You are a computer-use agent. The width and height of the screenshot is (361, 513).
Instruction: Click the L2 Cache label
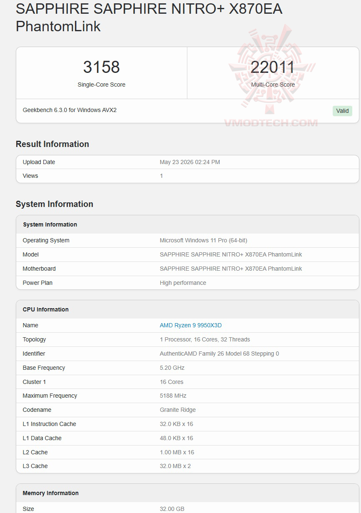pyautogui.click(x=35, y=452)
